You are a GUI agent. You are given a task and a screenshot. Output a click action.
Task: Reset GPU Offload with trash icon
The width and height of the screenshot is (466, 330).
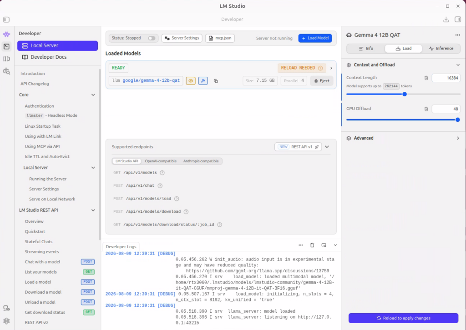click(x=426, y=109)
